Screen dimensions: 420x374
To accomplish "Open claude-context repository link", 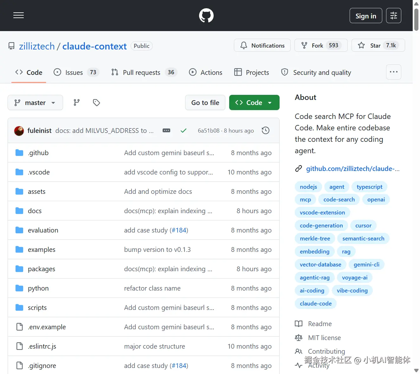I will pyautogui.click(x=94, y=46).
